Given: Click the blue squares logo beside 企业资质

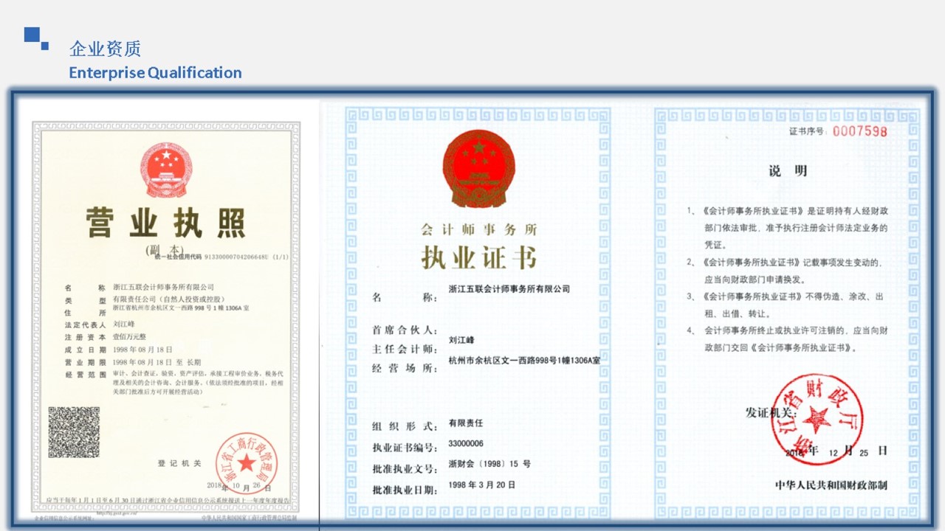Looking at the screenshot, I should (x=35, y=38).
